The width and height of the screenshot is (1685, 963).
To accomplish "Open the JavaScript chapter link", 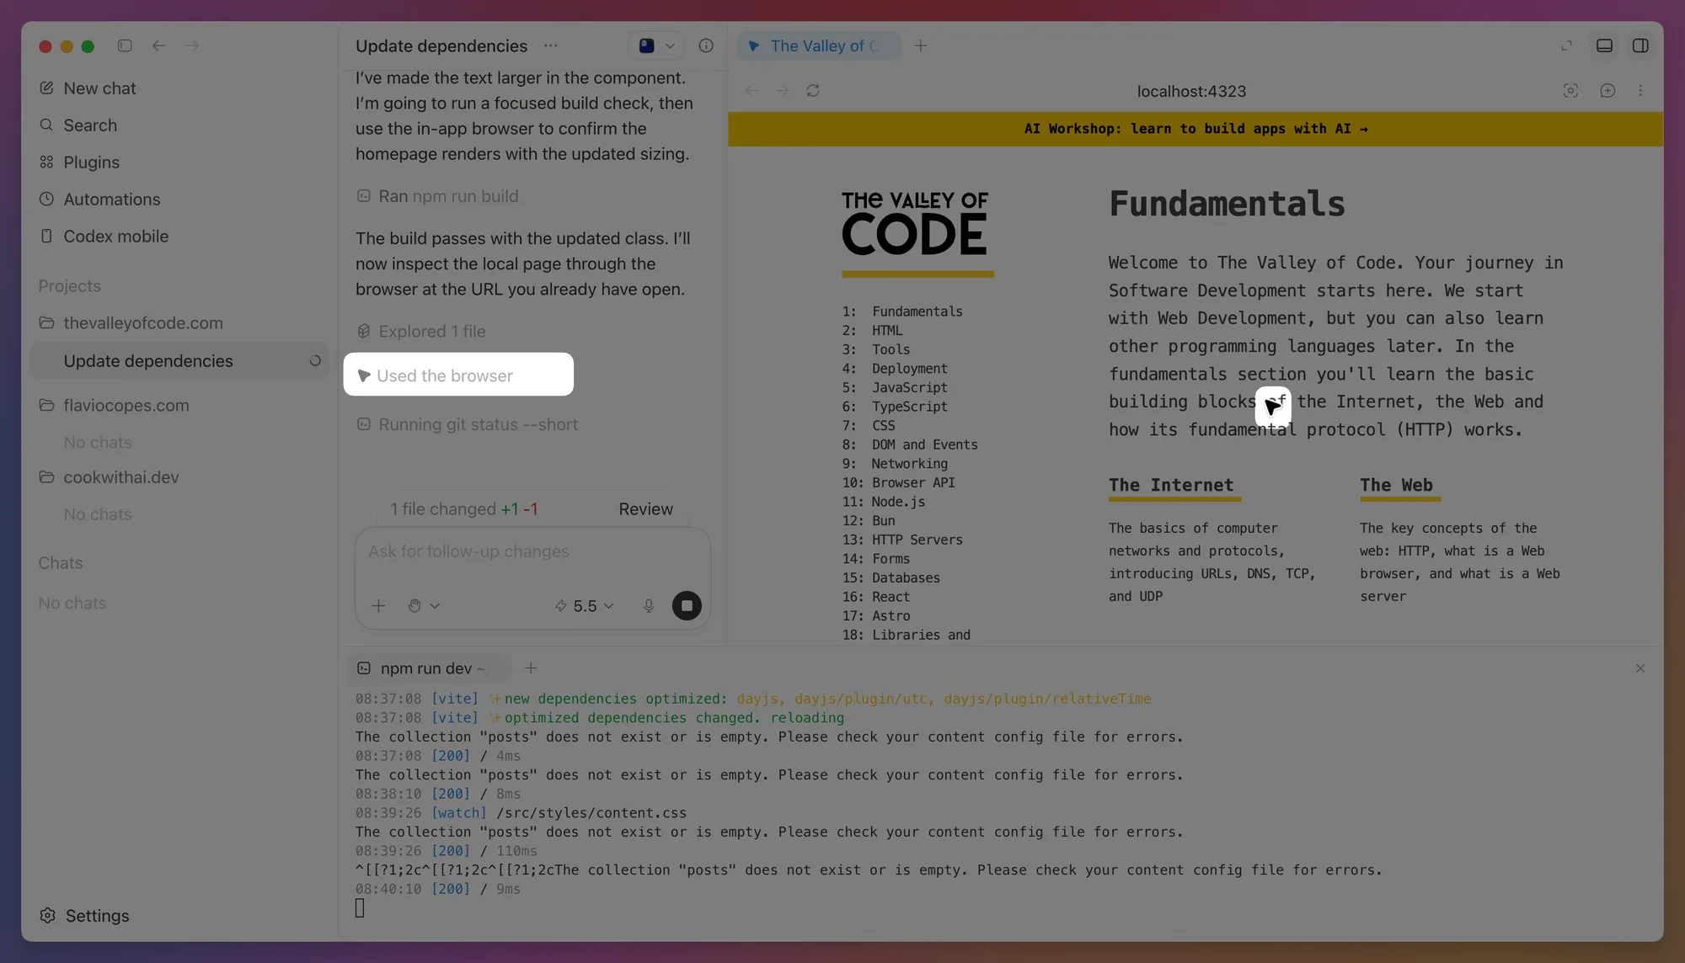I will tap(909, 387).
